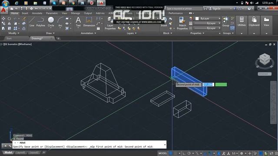Click the Print icon in quick access toolbar
The width and height of the screenshot is (278, 156).
pos(31,8)
